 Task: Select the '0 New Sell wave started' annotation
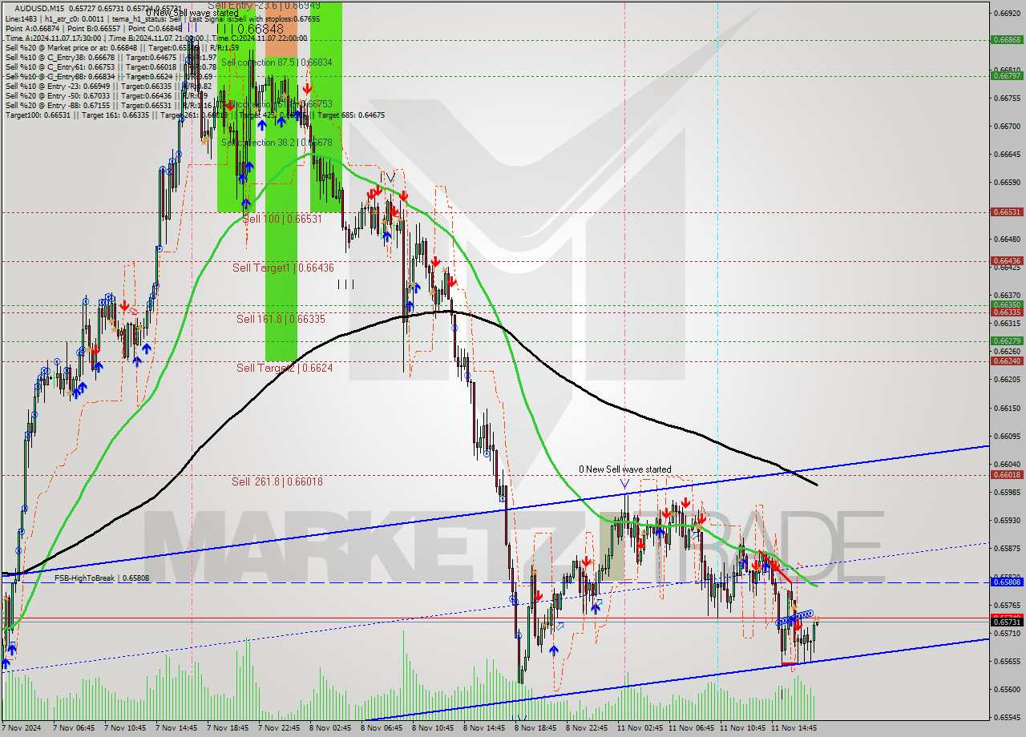(x=625, y=469)
